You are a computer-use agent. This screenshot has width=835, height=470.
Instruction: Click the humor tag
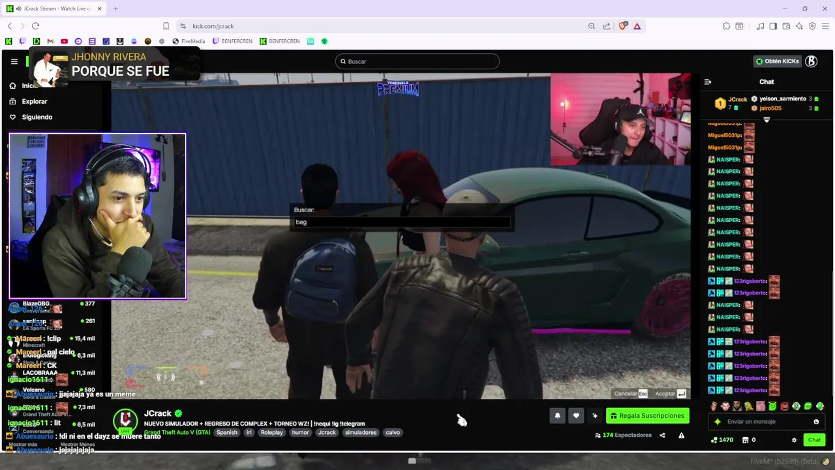[301, 432]
